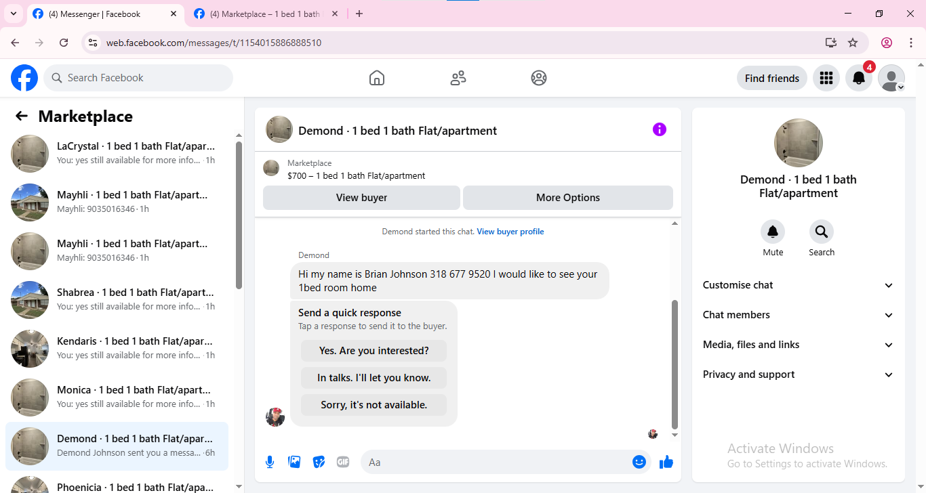Close the Messenger | Facebook tab

[174, 14]
